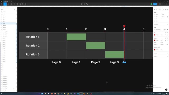Select the Pen tool

[14, 4]
